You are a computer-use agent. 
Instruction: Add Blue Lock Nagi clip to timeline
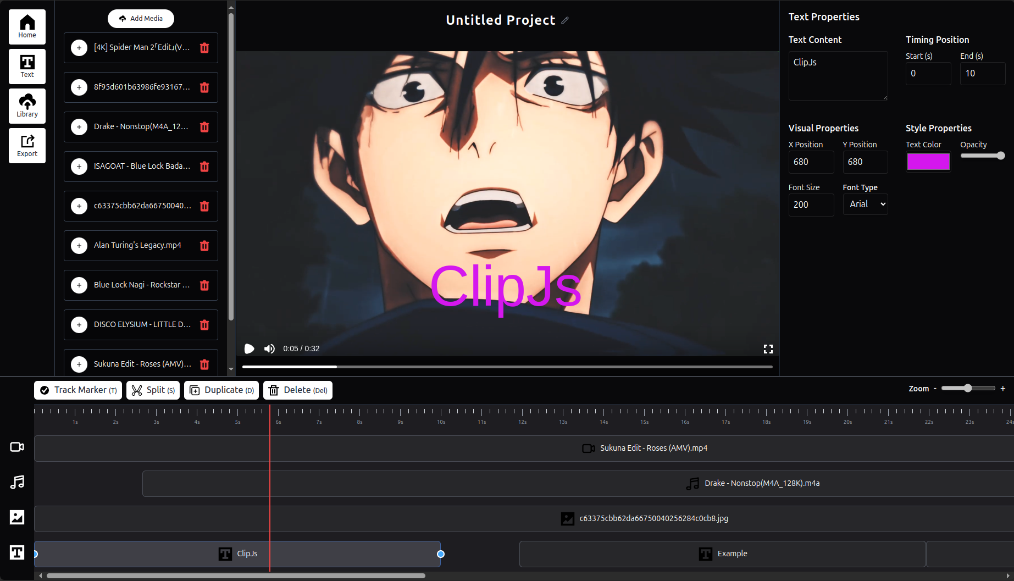(79, 285)
